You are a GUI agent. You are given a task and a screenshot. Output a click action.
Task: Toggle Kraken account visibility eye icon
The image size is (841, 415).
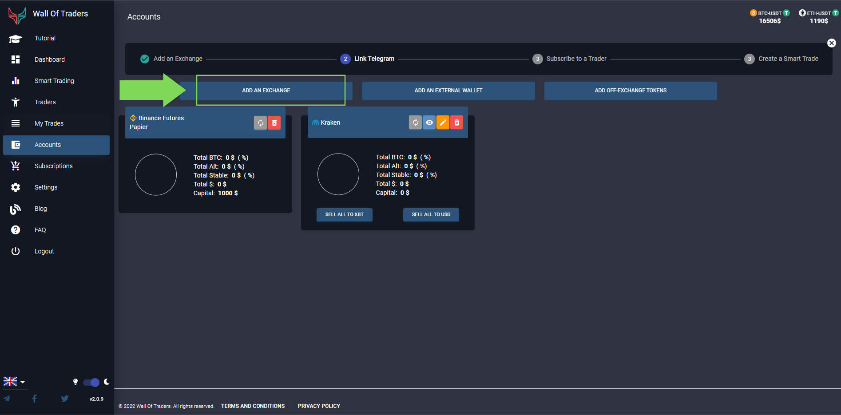point(429,123)
